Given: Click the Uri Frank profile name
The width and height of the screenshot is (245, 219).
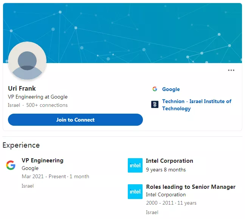Looking at the screenshot, I should [x=22, y=88].
